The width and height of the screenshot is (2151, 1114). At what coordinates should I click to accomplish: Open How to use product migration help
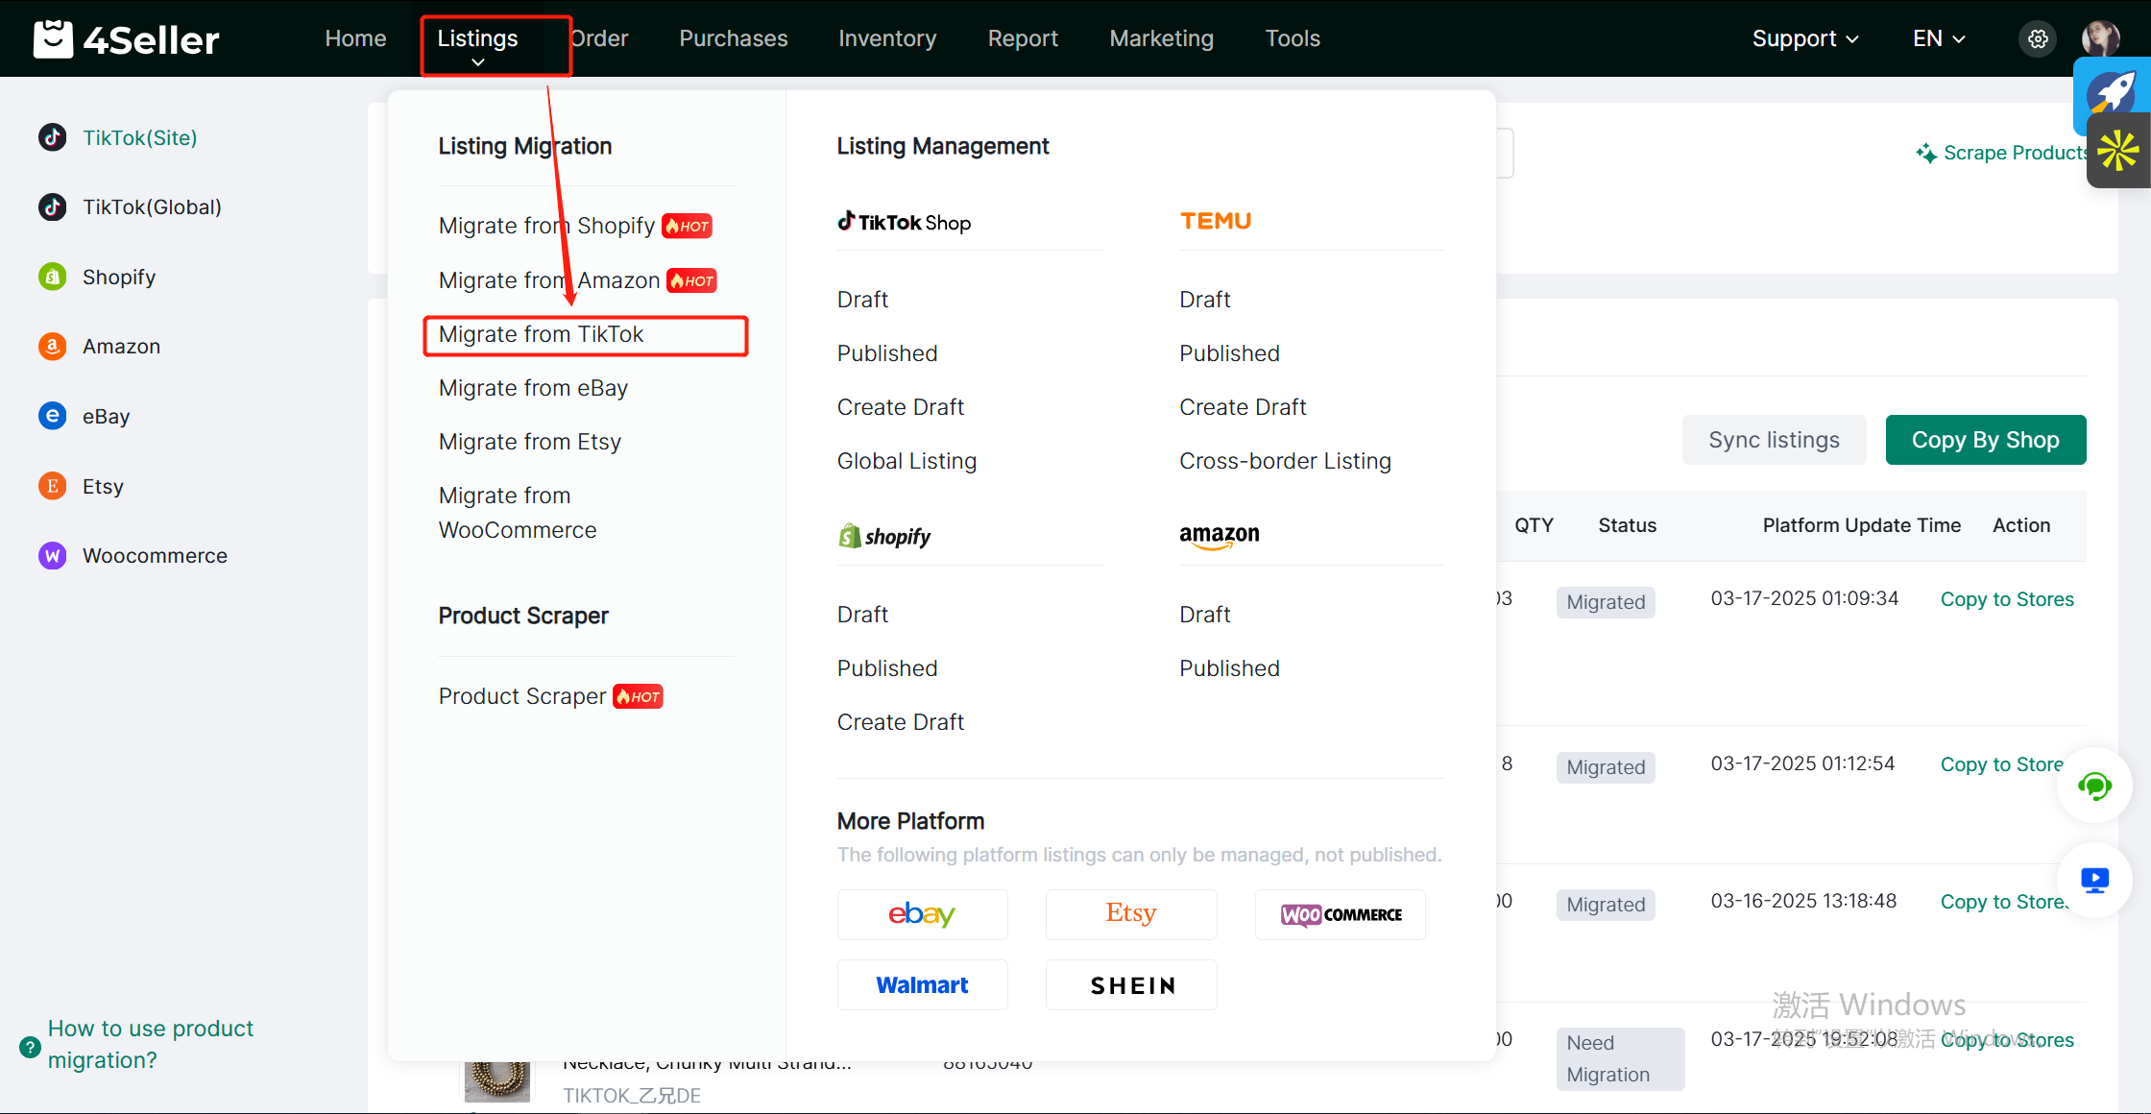point(151,1044)
